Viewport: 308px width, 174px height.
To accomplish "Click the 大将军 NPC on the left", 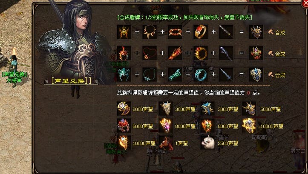I will click(14, 67).
